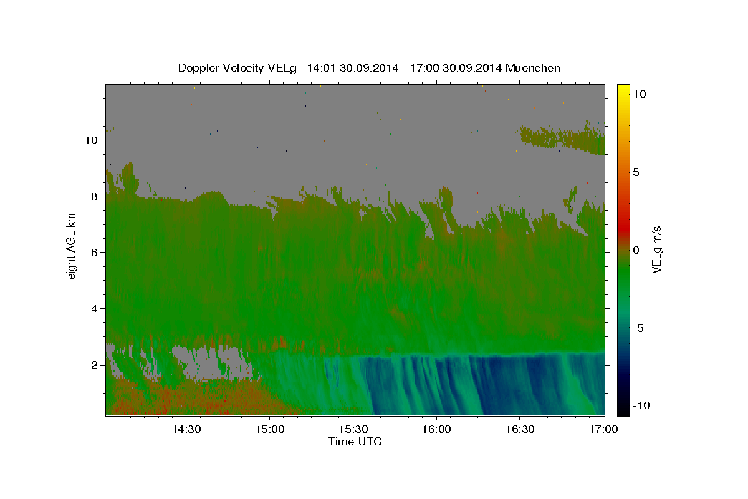The width and height of the screenshot is (748, 499).
Task: Click the height axis label '10'
Action: [x=92, y=140]
